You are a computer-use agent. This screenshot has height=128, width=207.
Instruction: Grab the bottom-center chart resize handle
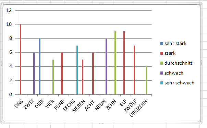pos(102,124)
